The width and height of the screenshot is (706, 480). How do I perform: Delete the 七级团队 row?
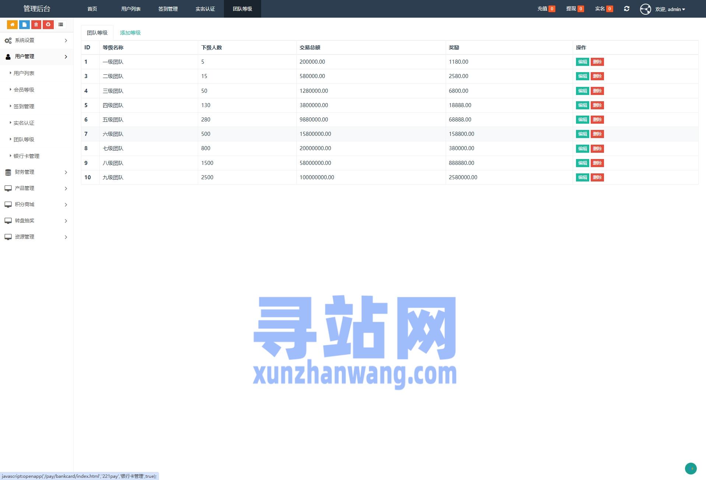(597, 149)
